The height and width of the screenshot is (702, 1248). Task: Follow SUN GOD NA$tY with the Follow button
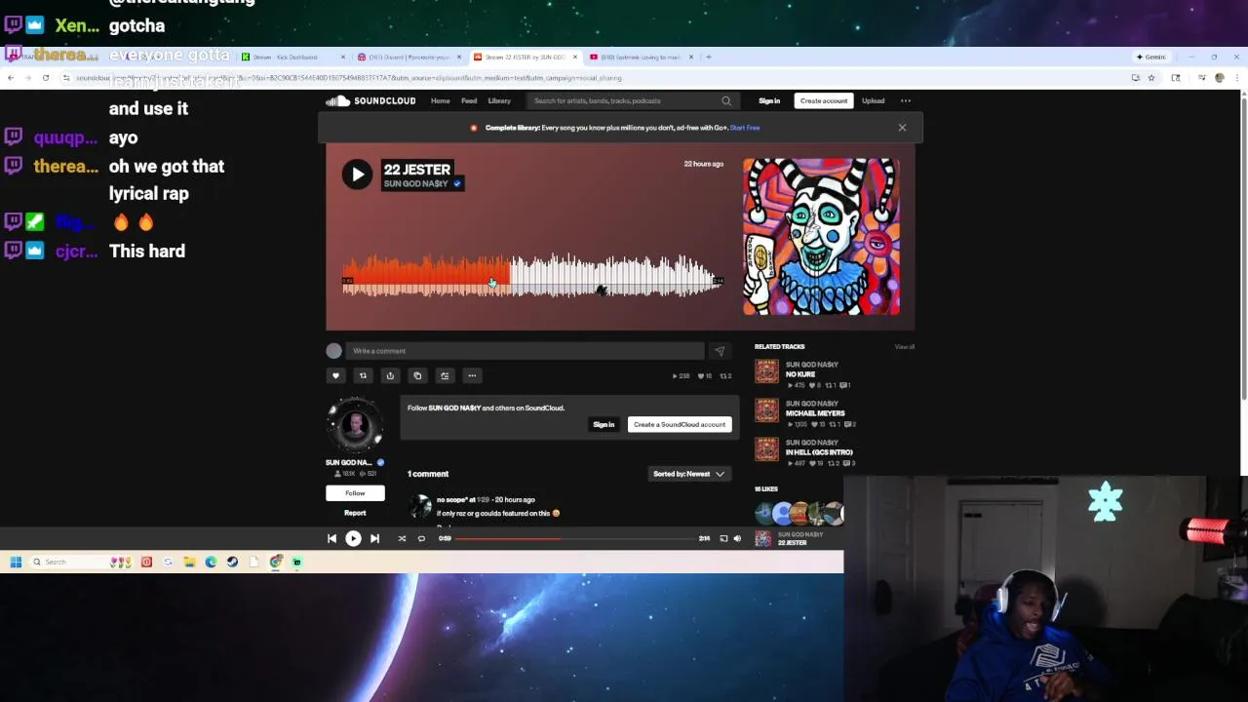[x=355, y=493]
